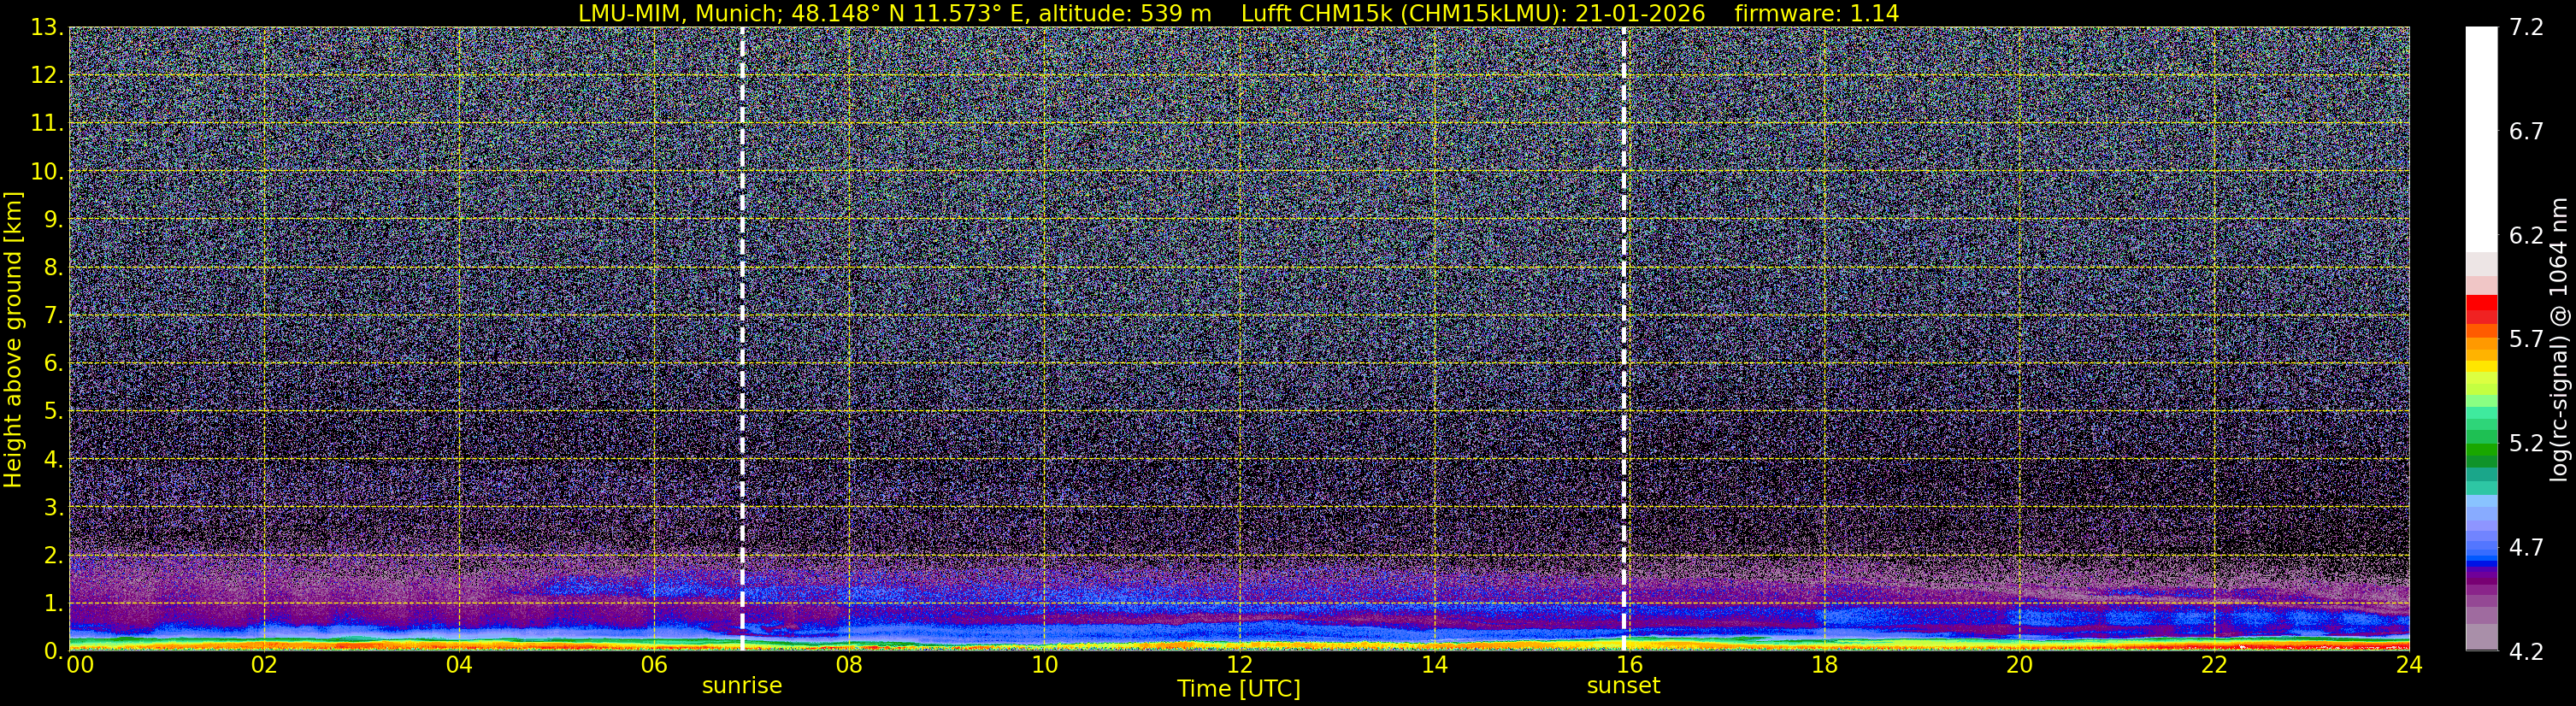The image size is (2576, 706).
Task: Click time axis tick label 02
Action: pyautogui.click(x=263, y=665)
